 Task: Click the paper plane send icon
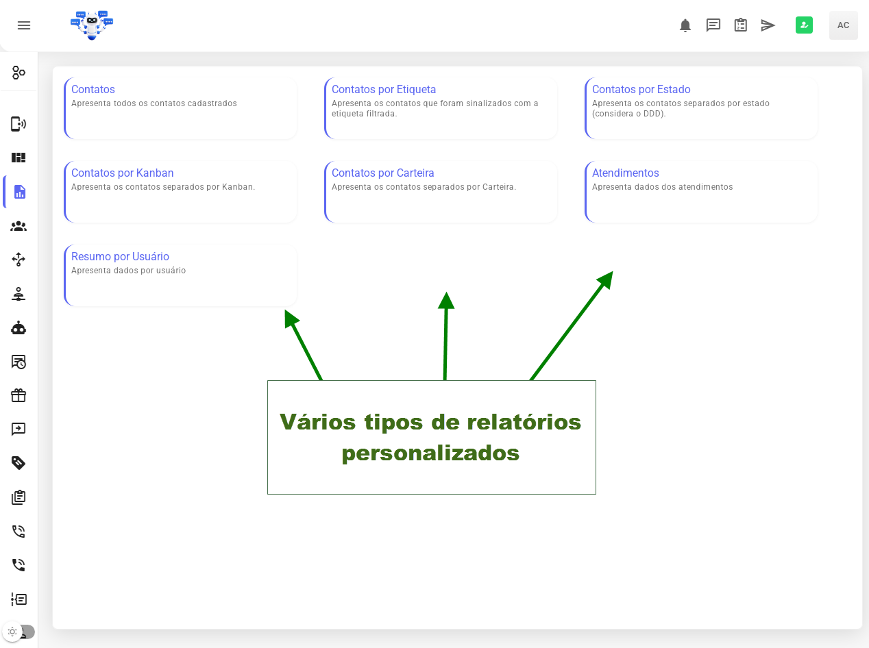[768, 25]
